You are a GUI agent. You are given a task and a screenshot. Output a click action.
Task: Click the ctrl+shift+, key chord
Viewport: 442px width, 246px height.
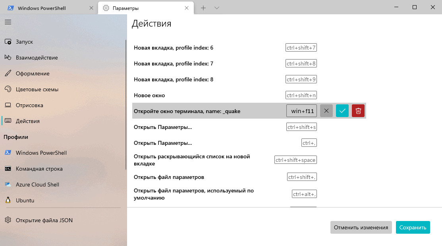302,177
